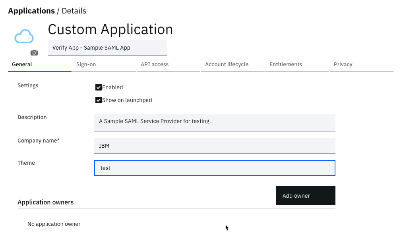Click the Show on launchpad label
Viewport: 403px width, 235px height.
(x=127, y=100)
